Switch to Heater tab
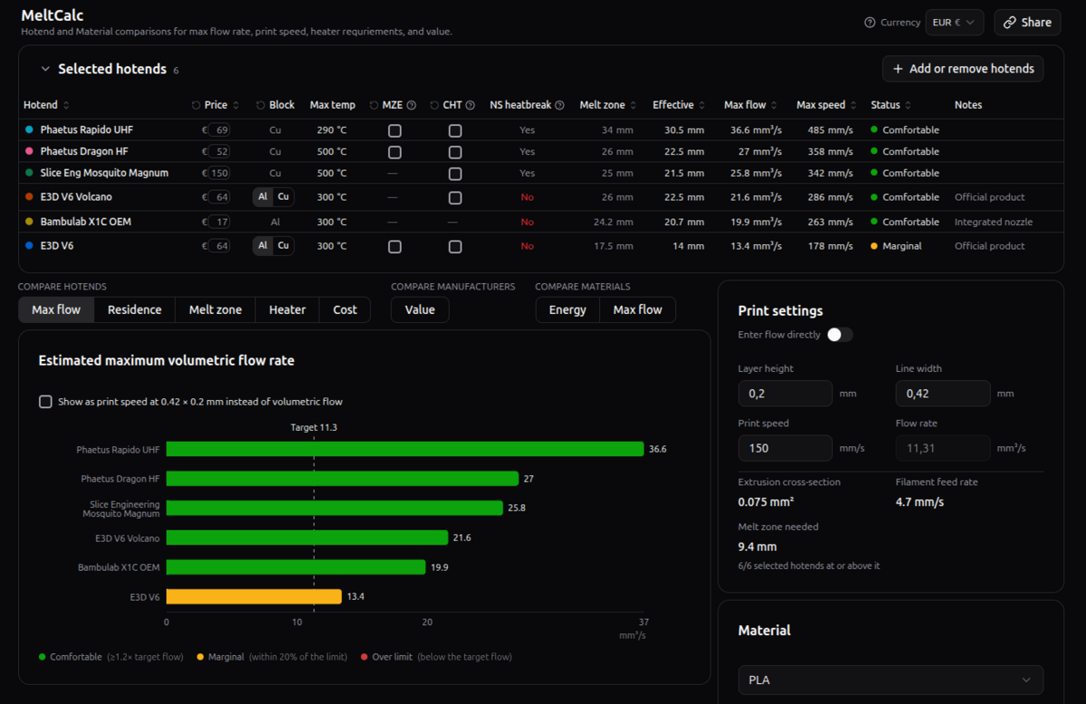The width and height of the screenshot is (1086, 704). tap(287, 309)
